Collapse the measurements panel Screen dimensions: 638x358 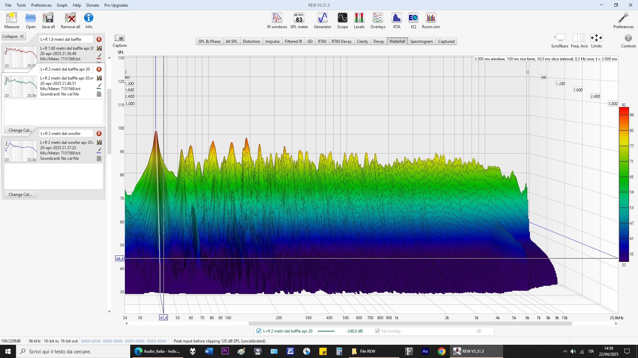13,36
